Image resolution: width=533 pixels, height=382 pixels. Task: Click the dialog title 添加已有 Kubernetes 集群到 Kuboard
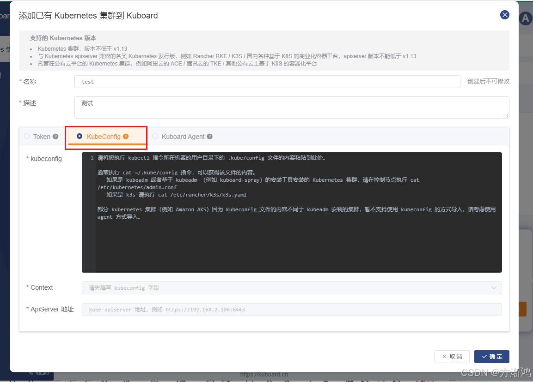pos(88,16)
